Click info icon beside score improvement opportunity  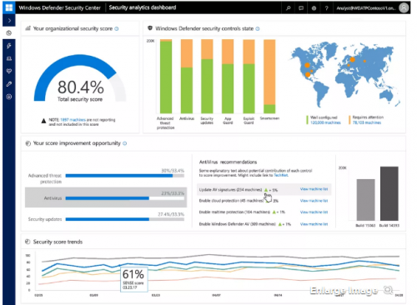pos(124,143)
